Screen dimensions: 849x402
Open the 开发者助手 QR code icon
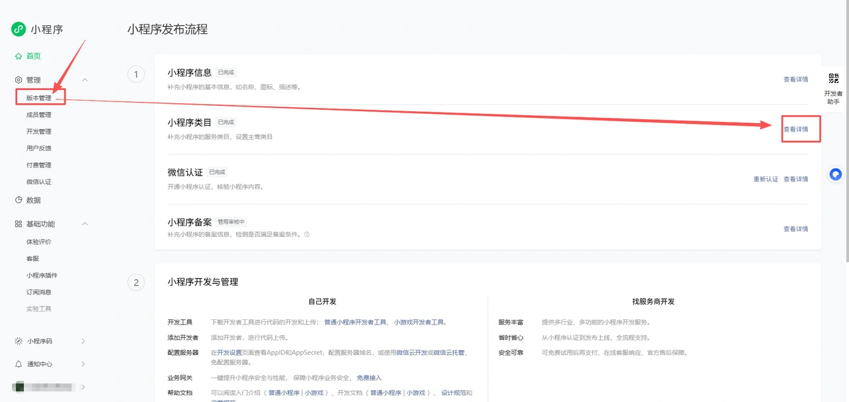[834, 78]
